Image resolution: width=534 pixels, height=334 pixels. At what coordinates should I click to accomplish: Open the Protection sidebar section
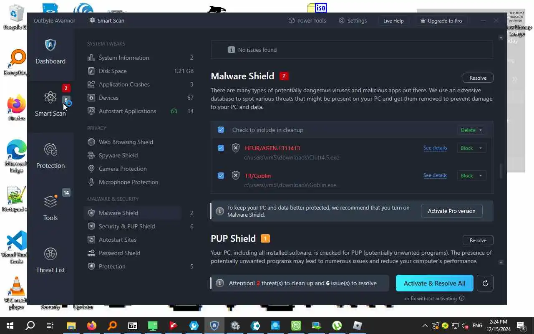[x=50, y=157]
